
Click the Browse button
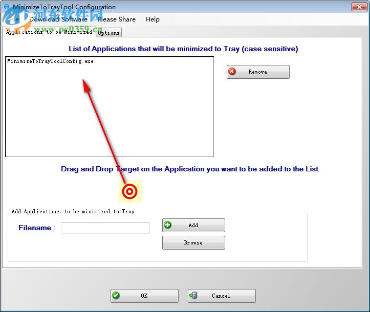pyautogui.click(x=193, y=242)
